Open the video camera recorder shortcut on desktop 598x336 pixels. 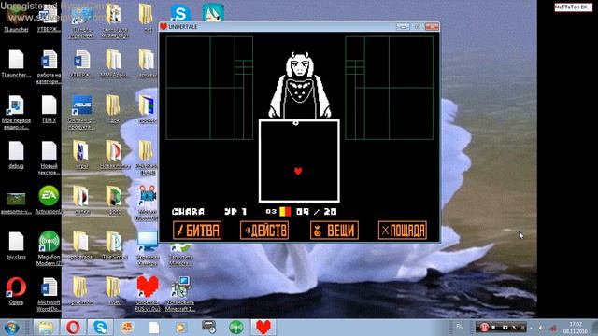pos(148,203)
